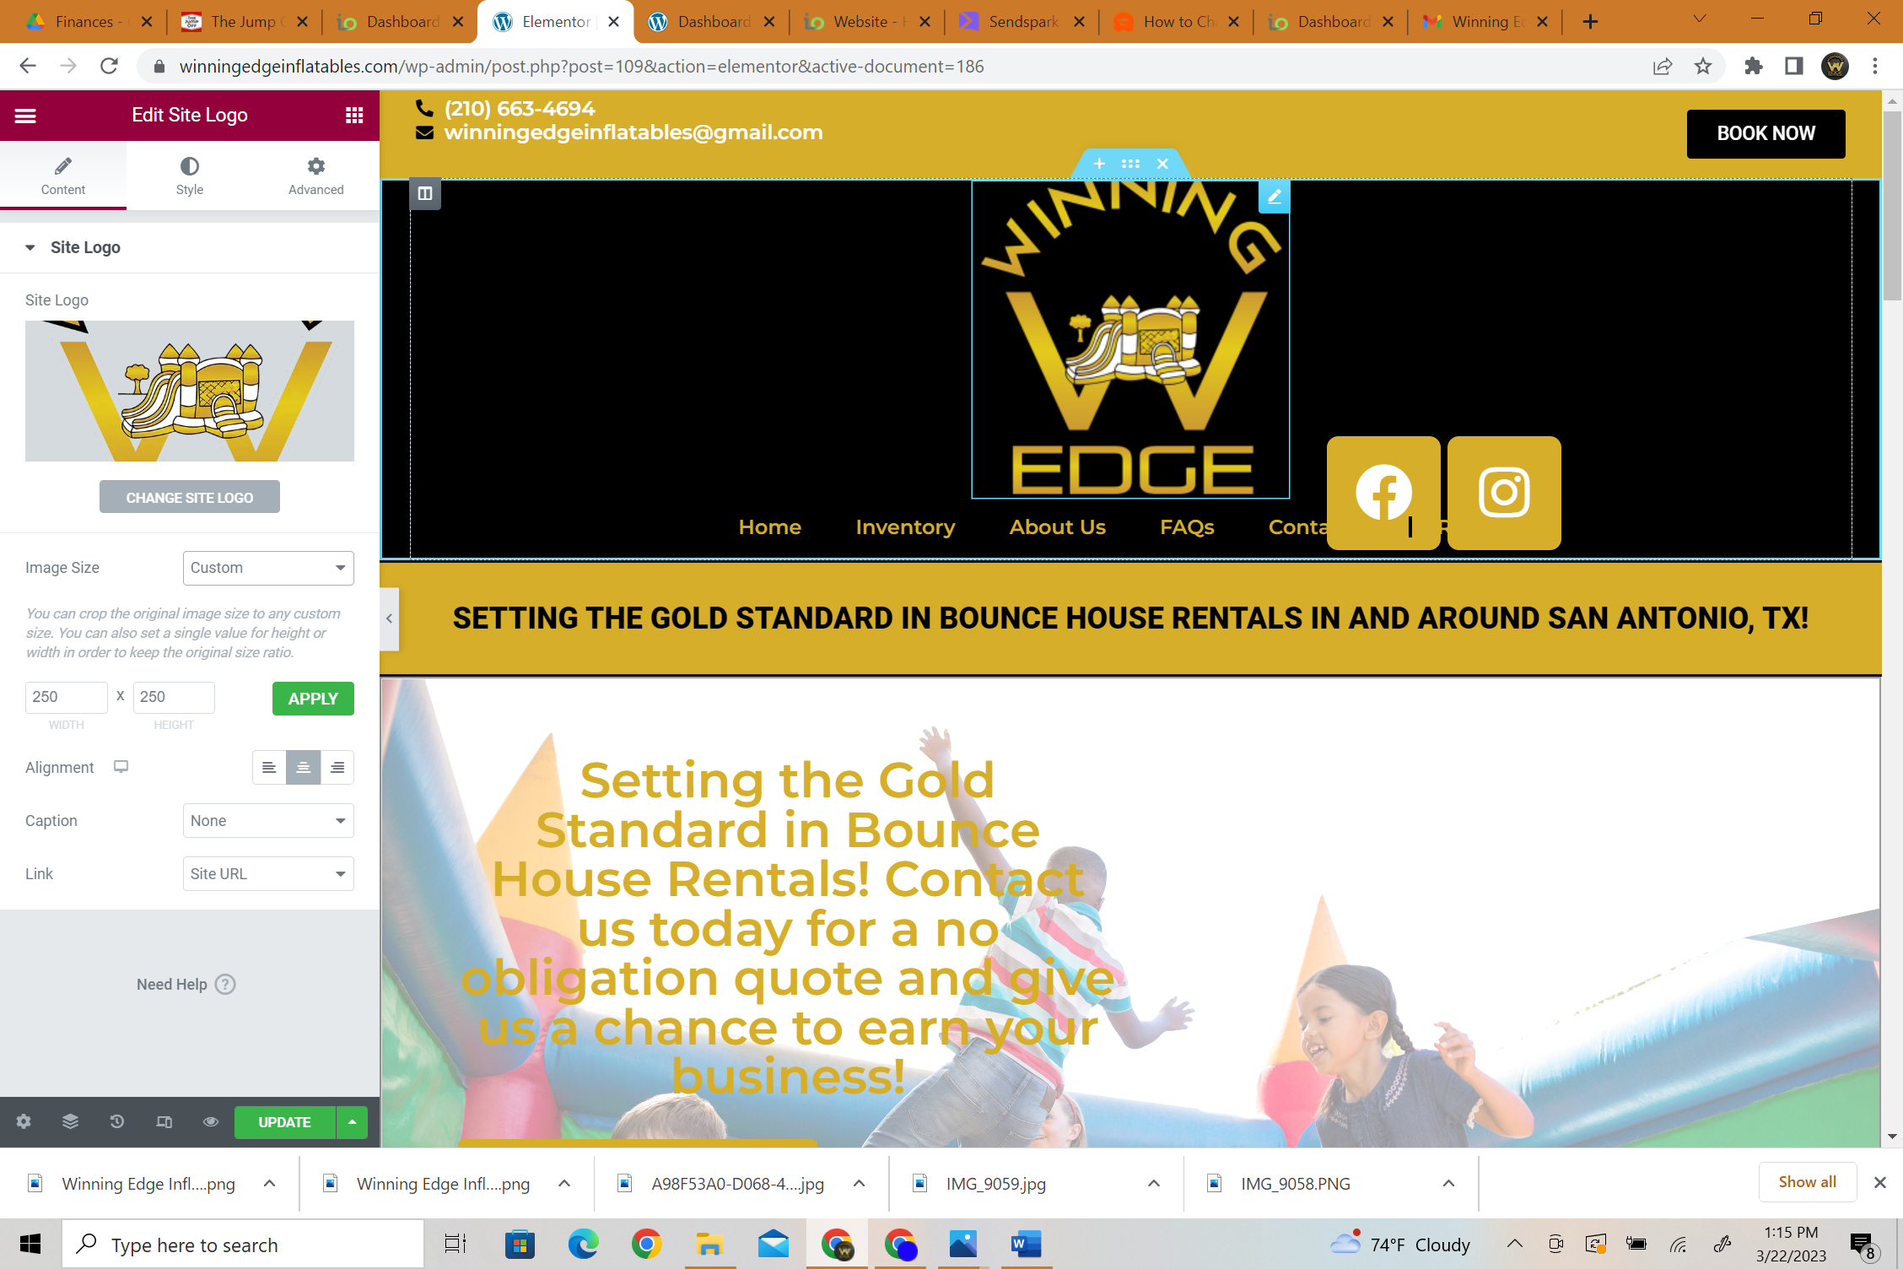Open Responsive Mode icon

(x=164, y=1121)
